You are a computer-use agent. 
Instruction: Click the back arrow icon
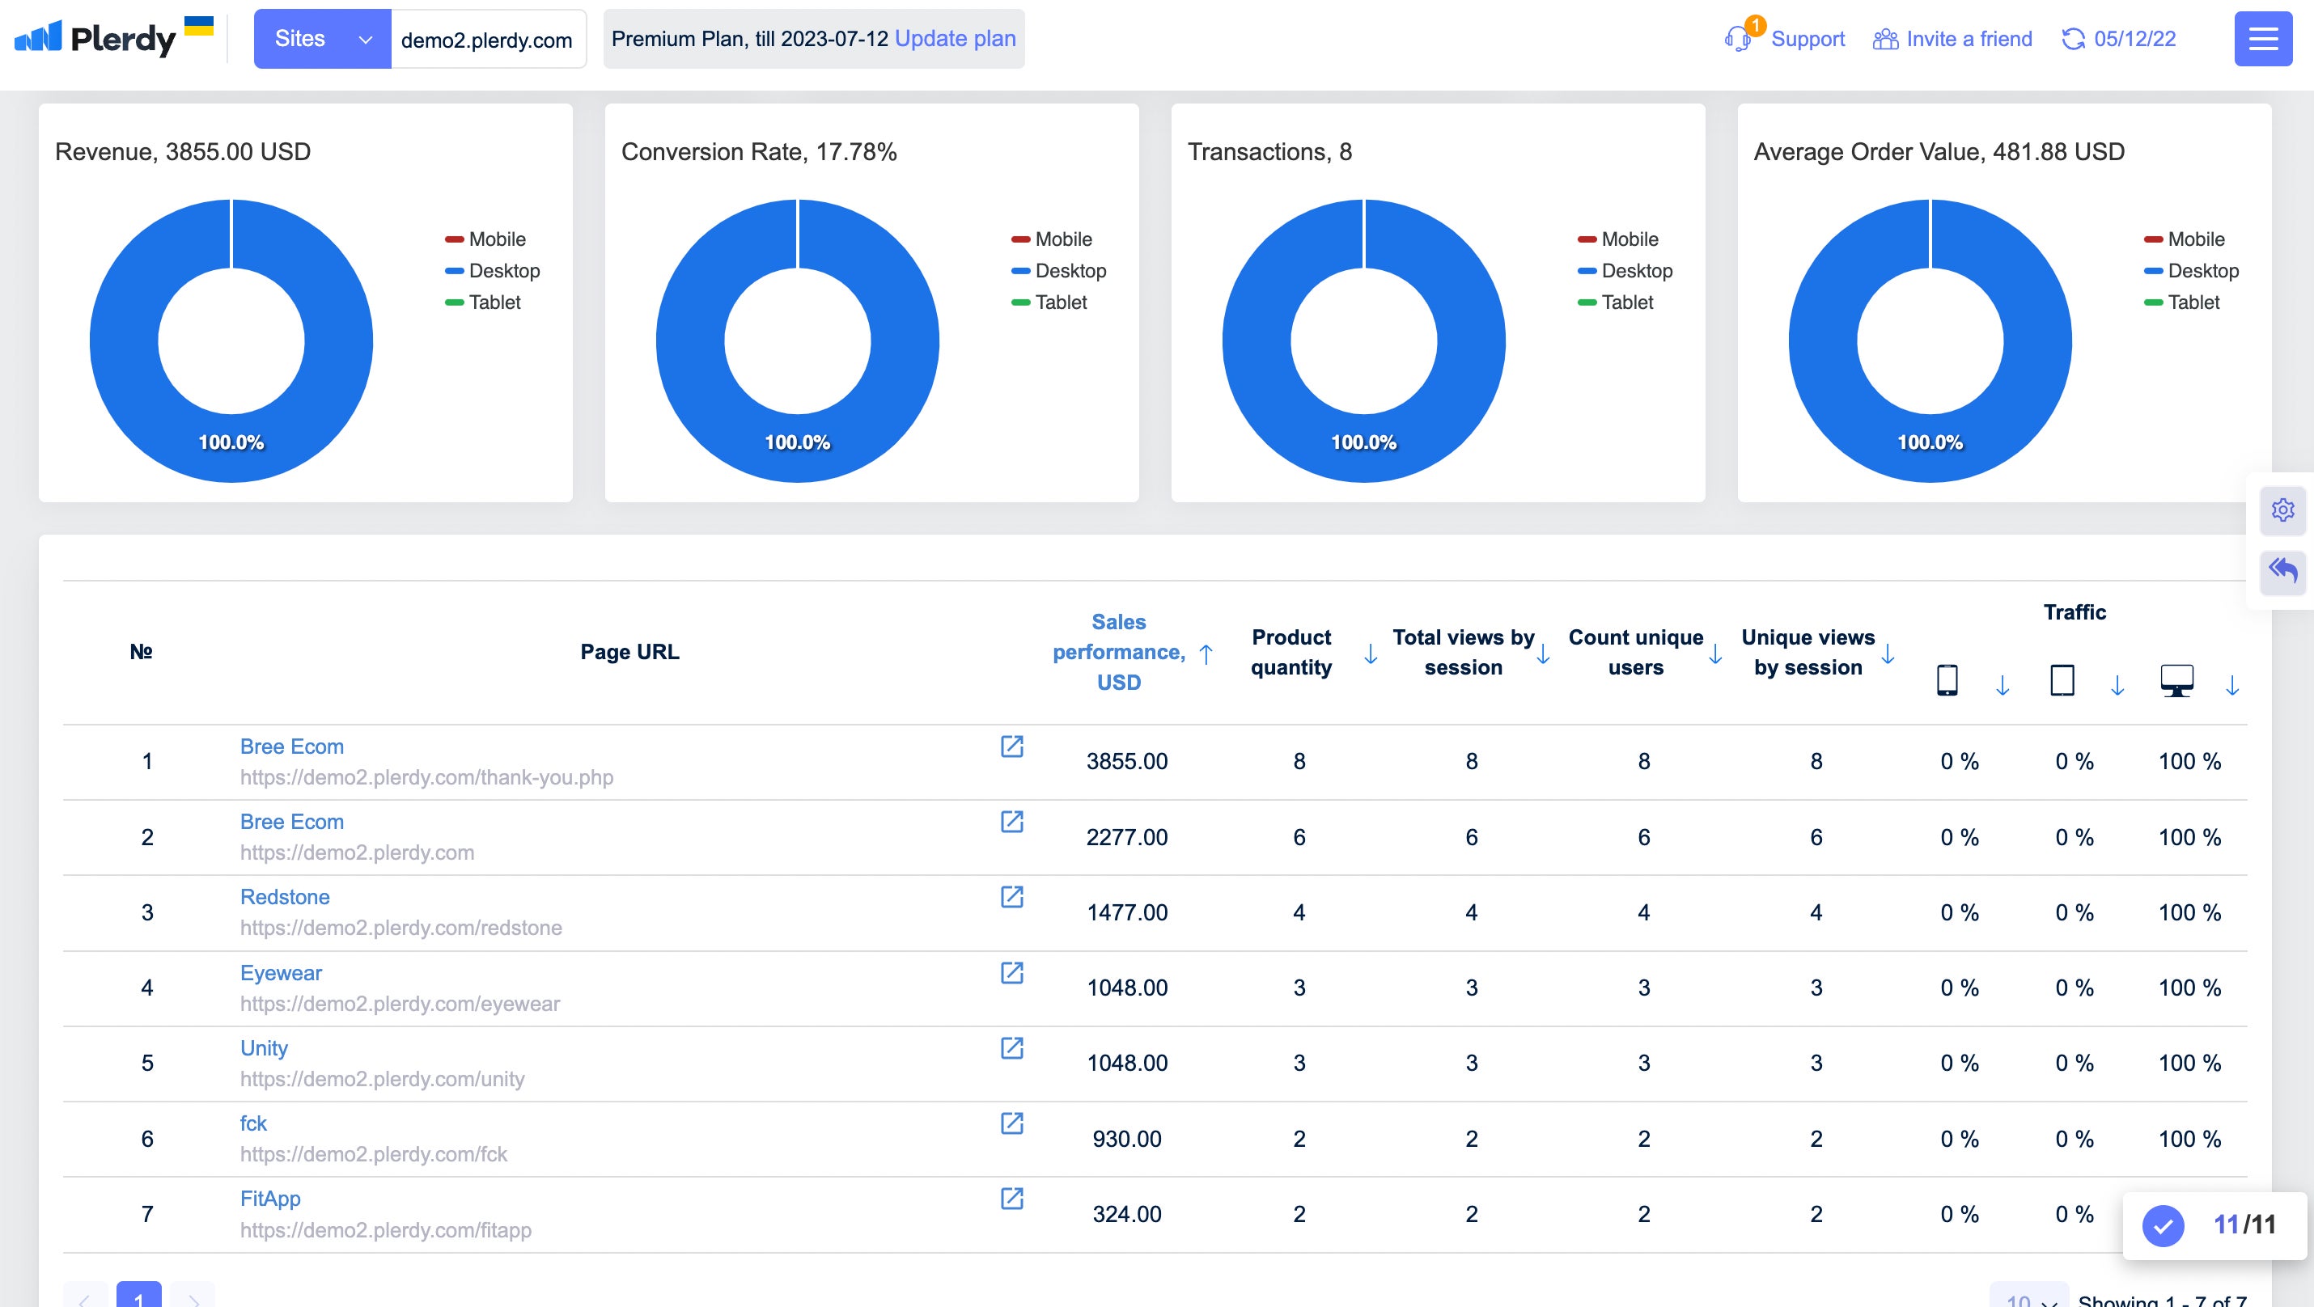pos(2287,570)
